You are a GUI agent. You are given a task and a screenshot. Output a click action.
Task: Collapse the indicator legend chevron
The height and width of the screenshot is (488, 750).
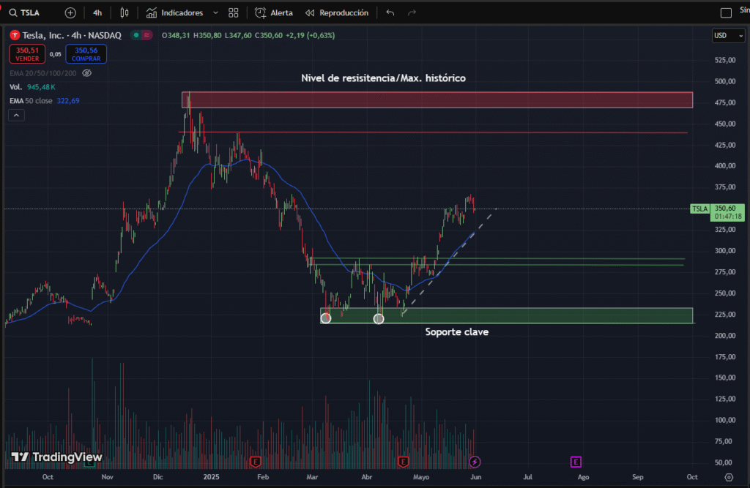(16, 115)
